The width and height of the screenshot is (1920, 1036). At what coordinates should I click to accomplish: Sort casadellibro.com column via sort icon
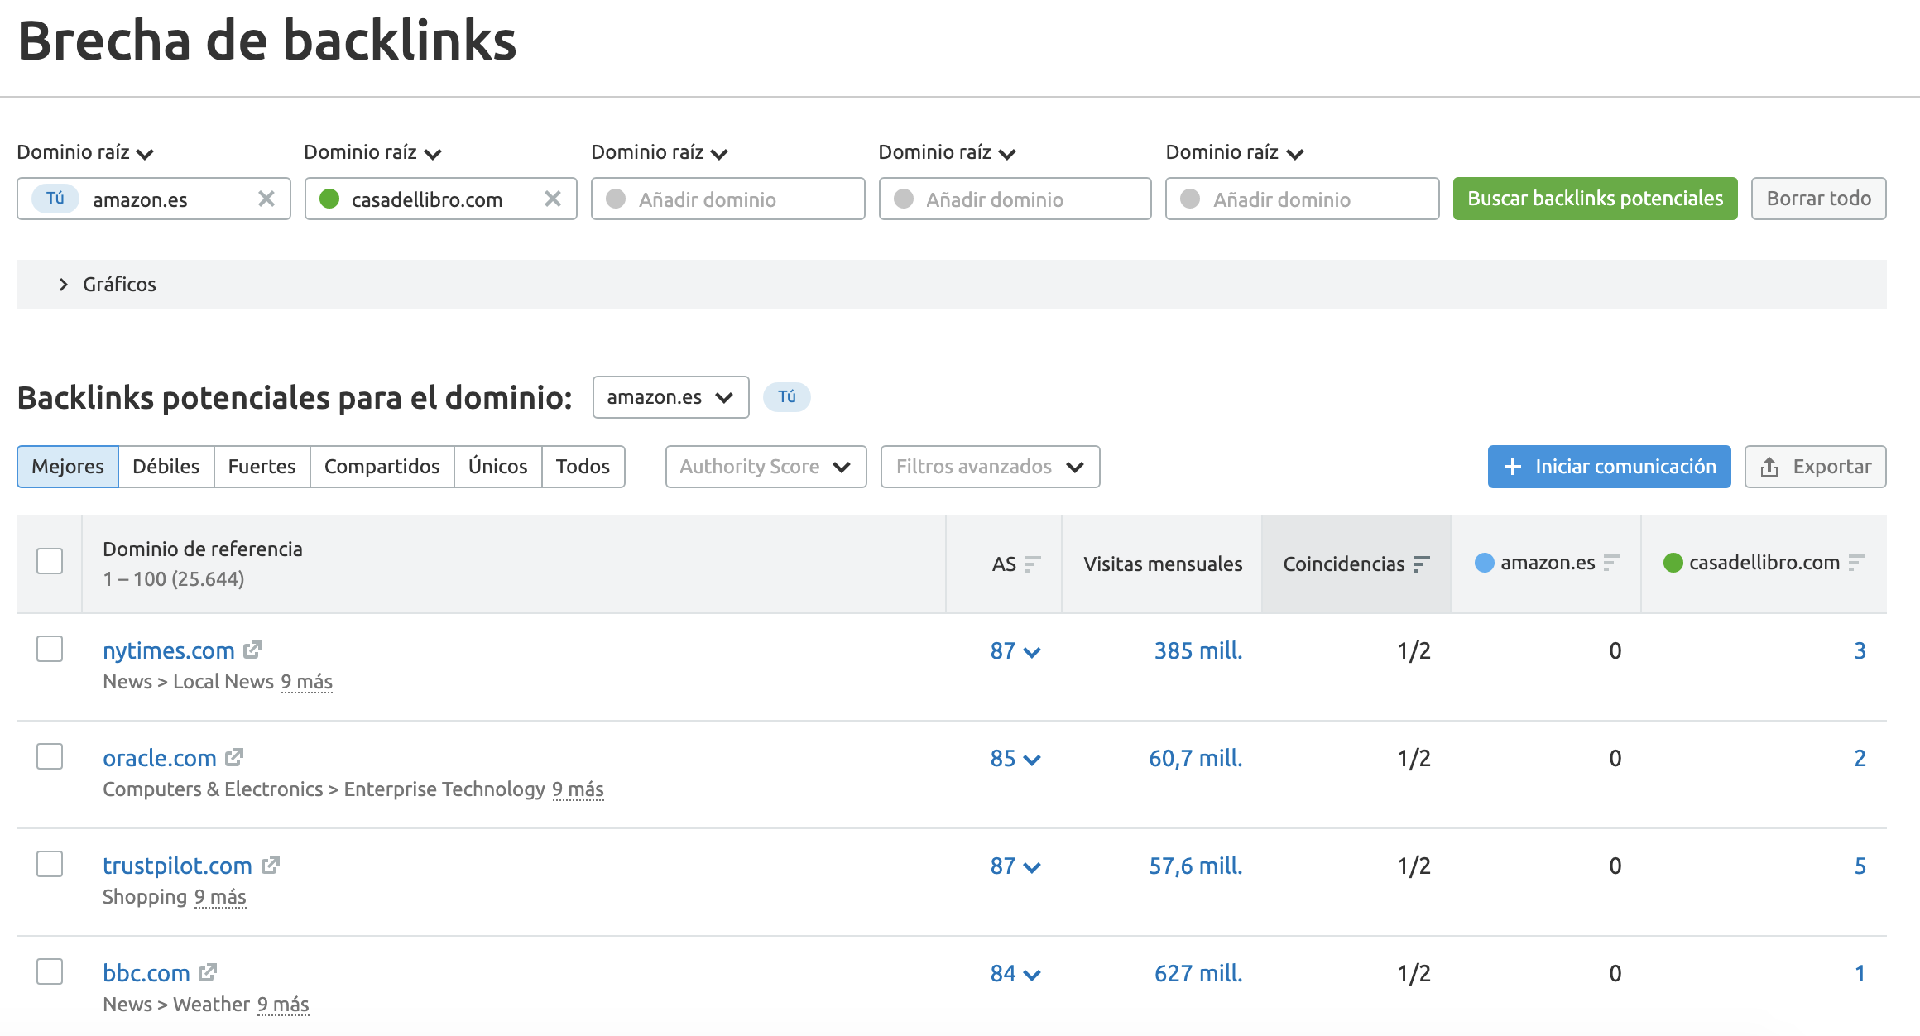point(1856,563)
